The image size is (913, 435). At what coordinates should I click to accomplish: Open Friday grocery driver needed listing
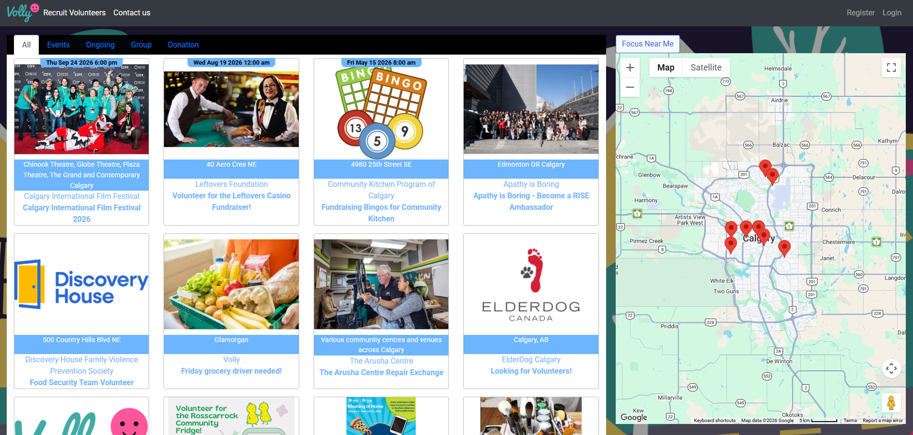click(x=231, y=371)
